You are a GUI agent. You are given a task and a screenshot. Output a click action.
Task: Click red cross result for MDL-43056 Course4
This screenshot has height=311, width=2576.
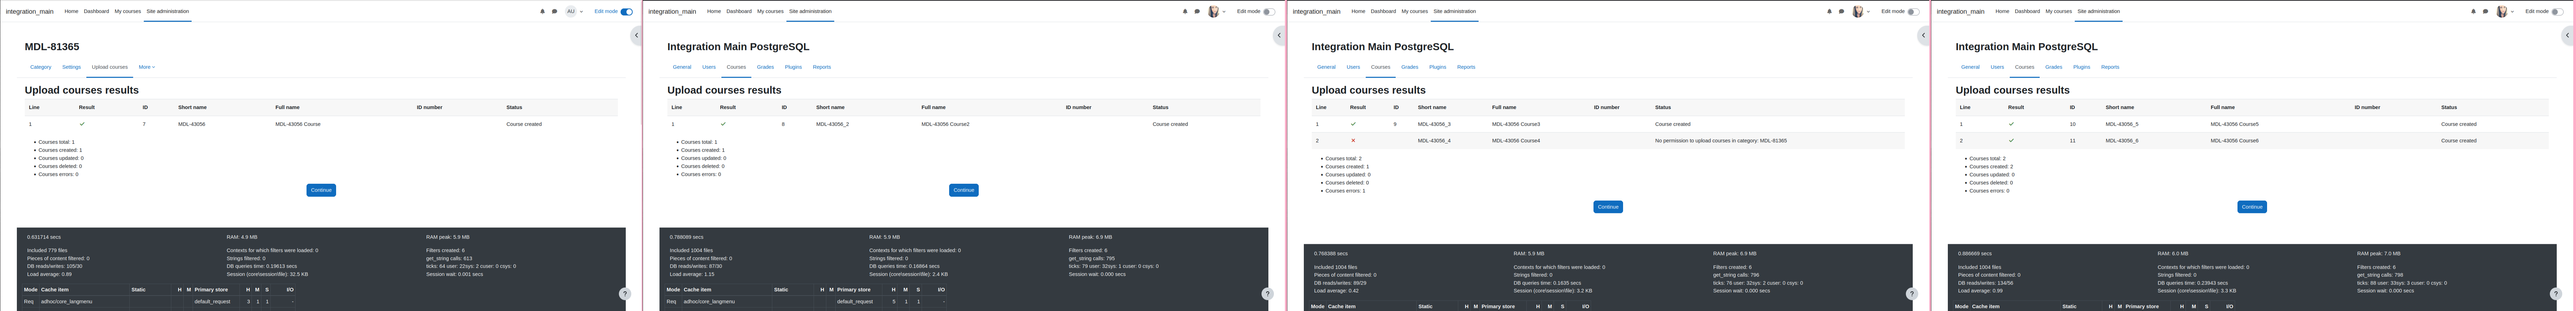click(x=1353, y=141)
